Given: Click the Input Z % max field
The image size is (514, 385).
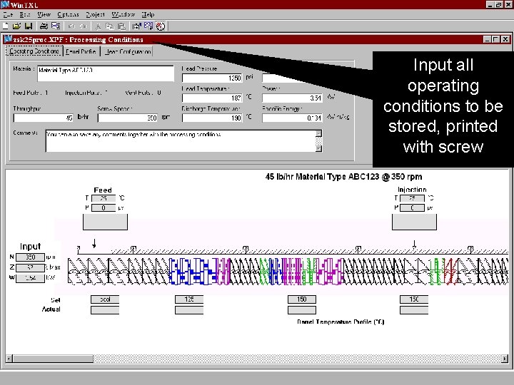Looking at the screenshot, I should 30,268.
